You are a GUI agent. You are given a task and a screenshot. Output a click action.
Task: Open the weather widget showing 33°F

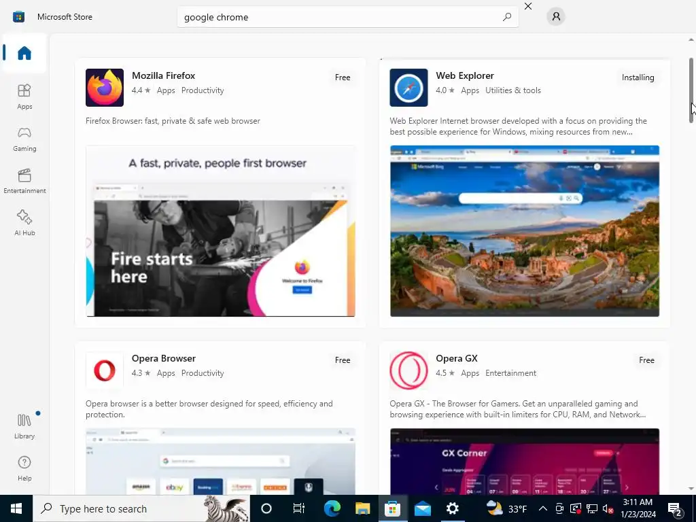tap(506, 508)
